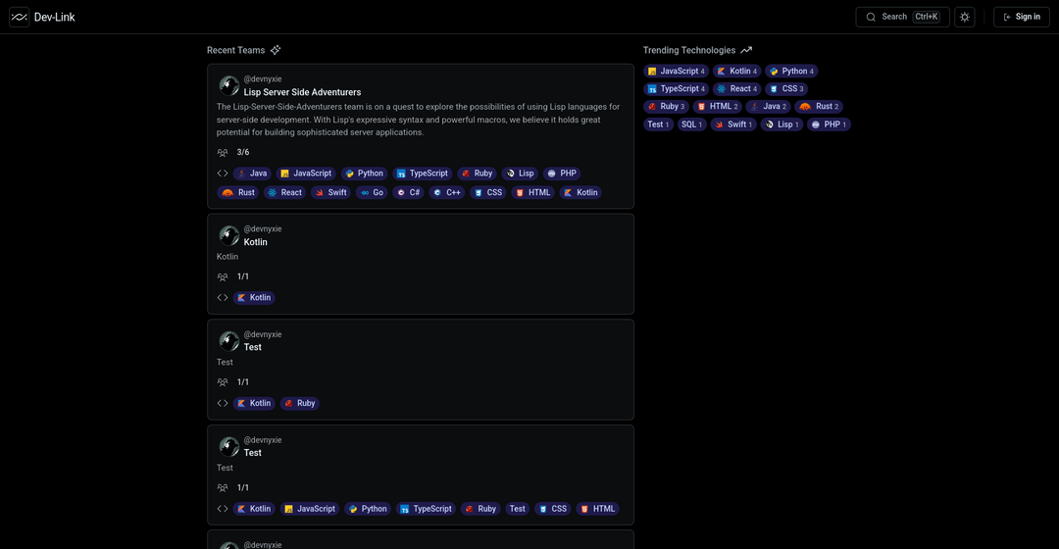Click the members icon showing 3/6
This screenshot has height=549, width=1059.
(223, 153)
